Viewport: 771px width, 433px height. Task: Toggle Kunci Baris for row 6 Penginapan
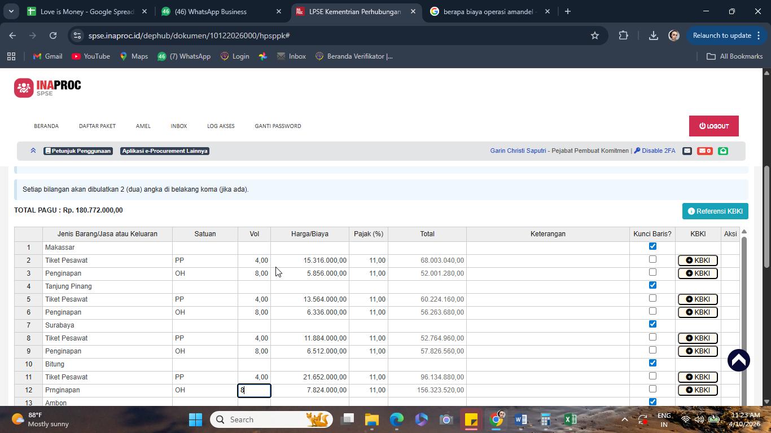(652, 311)
